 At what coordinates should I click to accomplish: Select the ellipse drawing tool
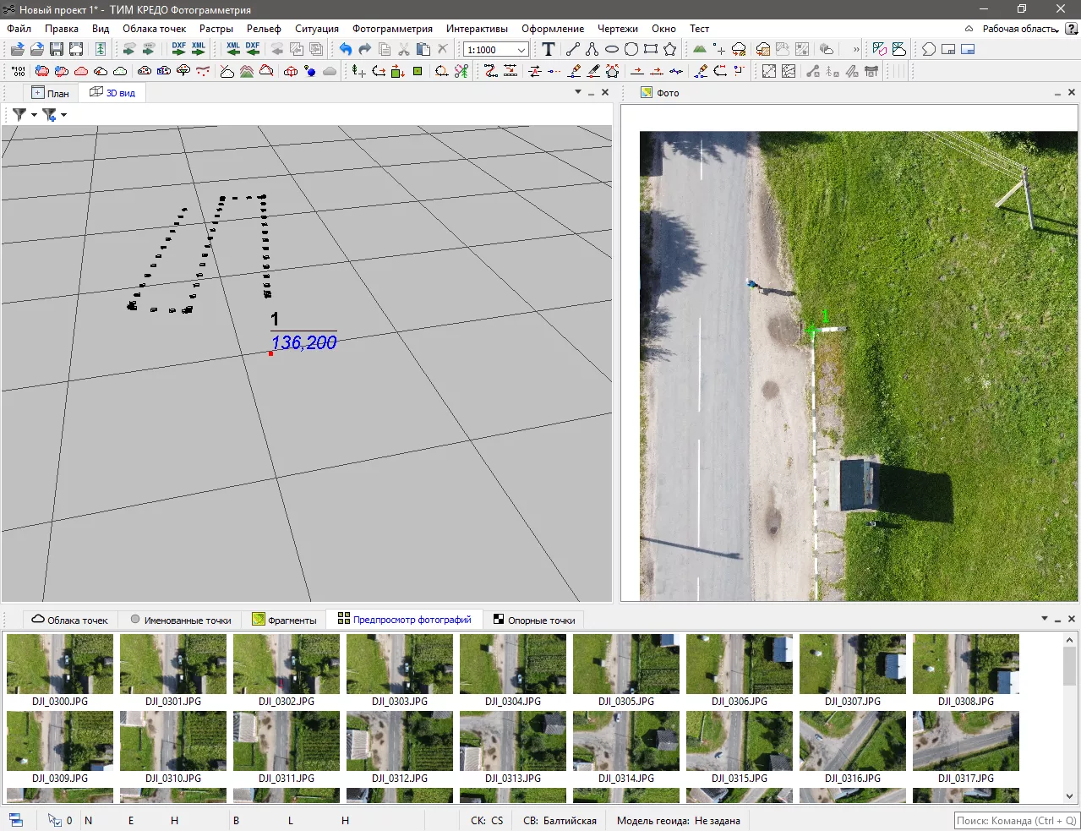[x=612, y=50]
